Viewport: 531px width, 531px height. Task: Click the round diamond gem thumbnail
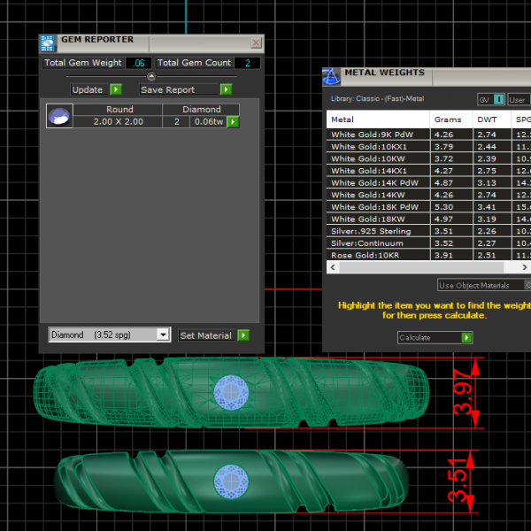(59, 116)
